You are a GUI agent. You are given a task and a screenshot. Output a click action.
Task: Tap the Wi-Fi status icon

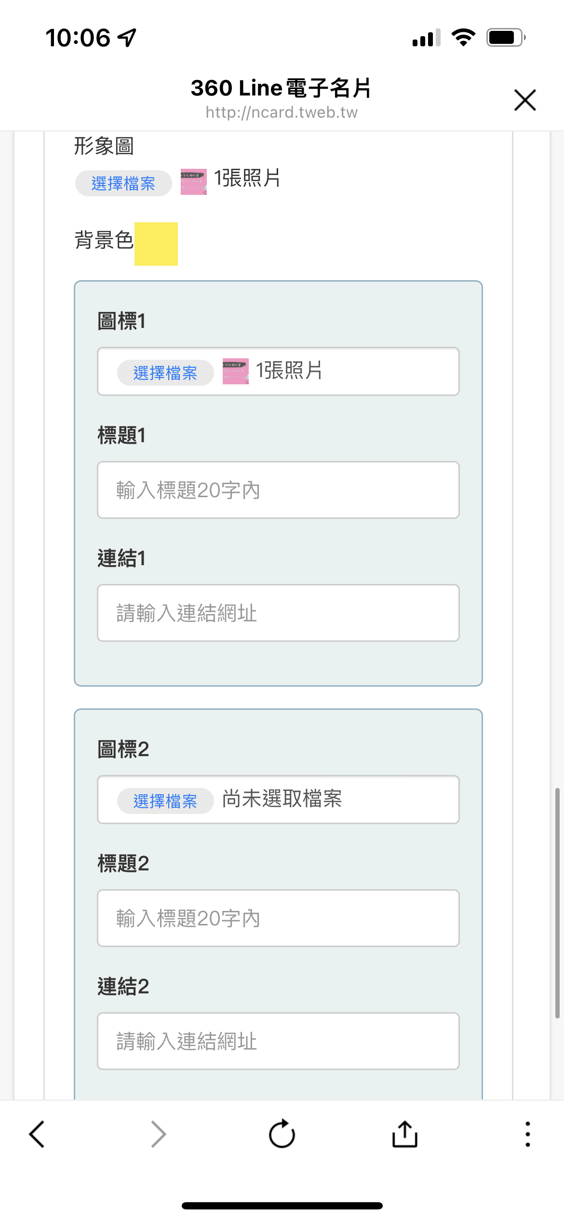coord(464,37)
